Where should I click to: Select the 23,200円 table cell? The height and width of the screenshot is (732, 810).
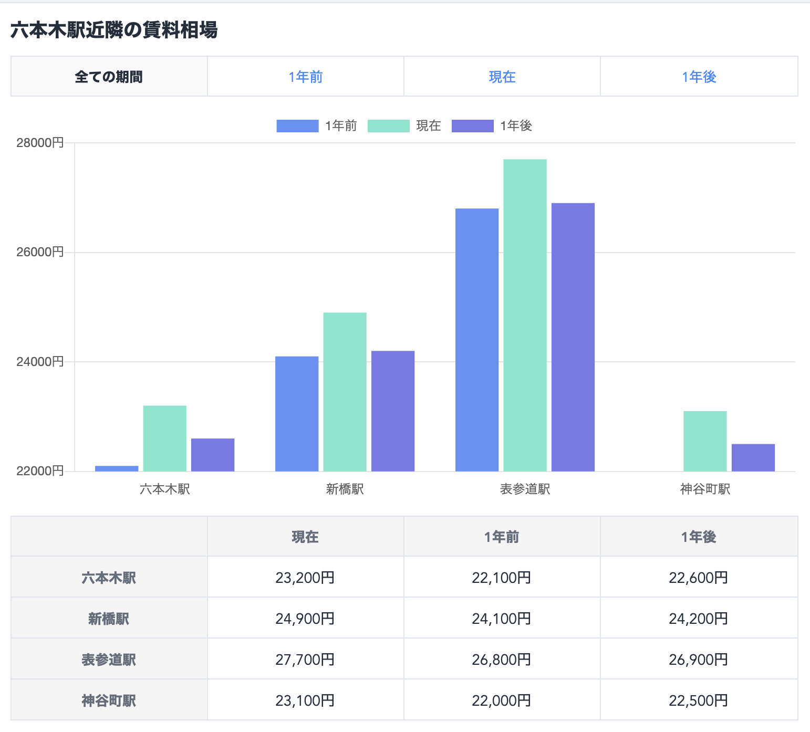pos(306,578)
